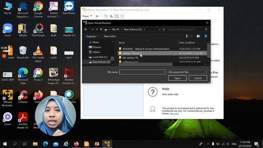263x148 pixels.
Task: Open VLC media player desktop icon
Action: pyautogui.click(x=38, y=54)
